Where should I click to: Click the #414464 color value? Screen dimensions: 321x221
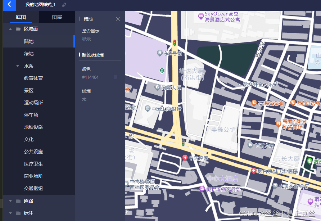[x=90, y=77]
